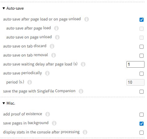Enable save the page with SingleFile Companion

pyautogui.click(x=141, y=92)
